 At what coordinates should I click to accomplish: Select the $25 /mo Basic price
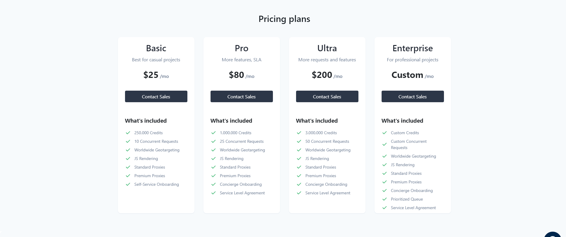coord(156,75)
